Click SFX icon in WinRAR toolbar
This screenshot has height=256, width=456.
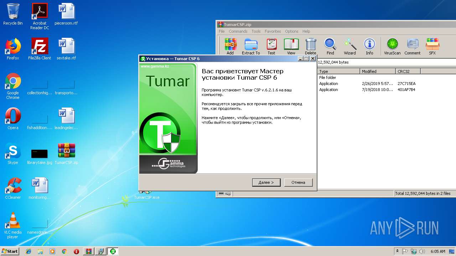pyautogui.click(x=432, y=47)
